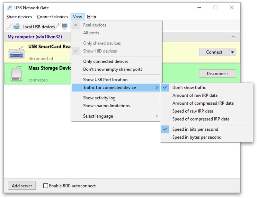Connect the USB SmartCard Reader
The image size is (257, 198).
click(x=214, y=52)
